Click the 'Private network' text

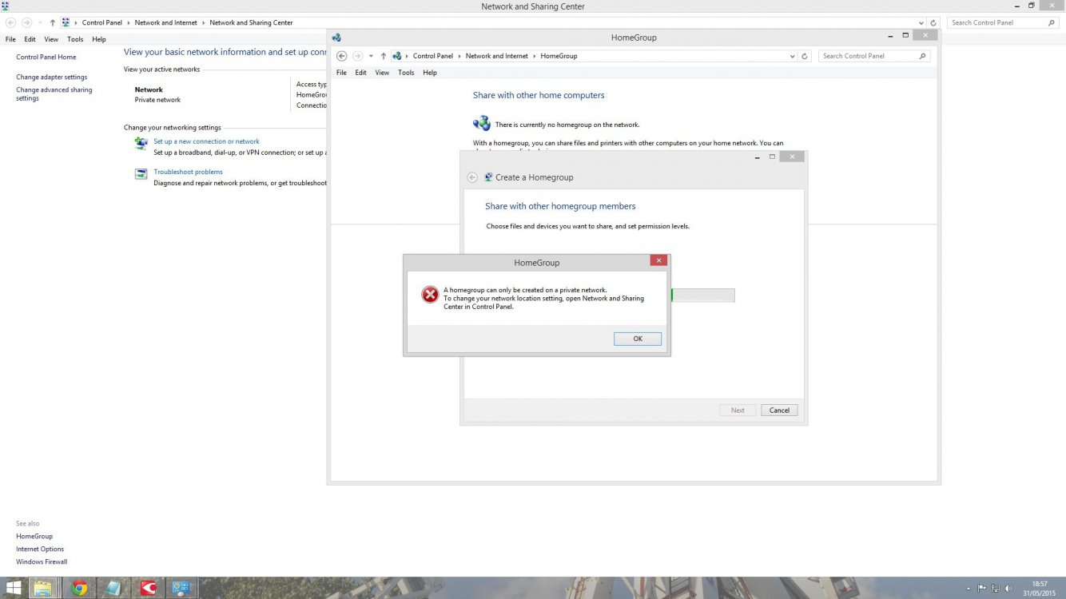(x=157, y=100)
